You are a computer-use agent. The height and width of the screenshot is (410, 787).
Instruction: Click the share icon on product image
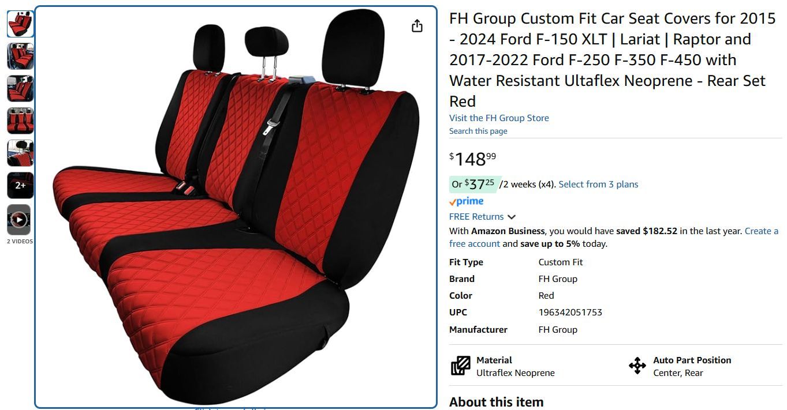[417, 26]
